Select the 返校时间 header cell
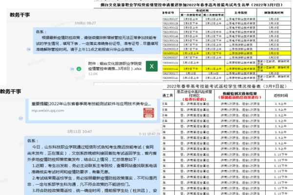 tap(280, 96)
